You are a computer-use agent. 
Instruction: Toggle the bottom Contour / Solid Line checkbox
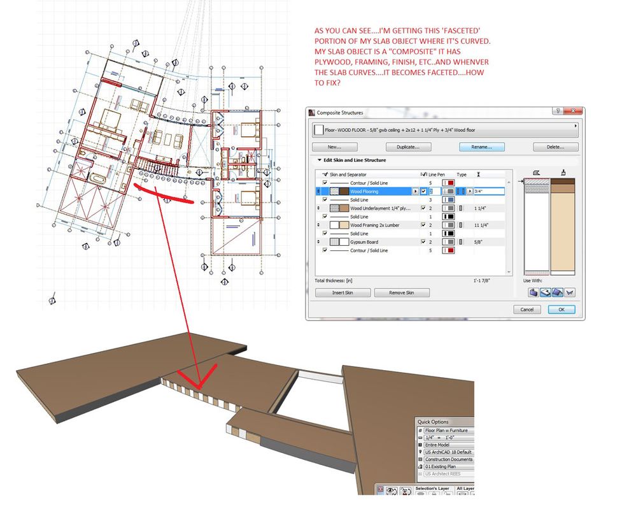(x=325, y=250)
